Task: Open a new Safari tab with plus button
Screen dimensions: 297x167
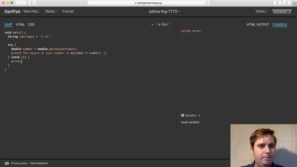Action: click(x=295, y=4)
